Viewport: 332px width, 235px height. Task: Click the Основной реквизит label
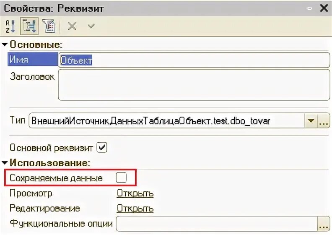[x=51, y=148]
